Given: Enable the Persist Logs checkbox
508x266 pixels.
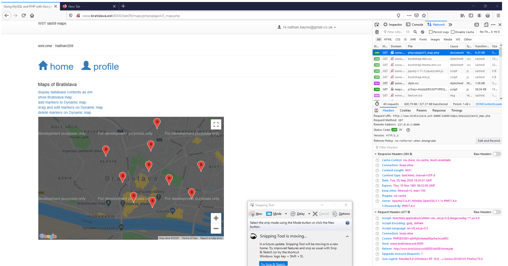Looking at the screenshot, I should coord(431,32).
